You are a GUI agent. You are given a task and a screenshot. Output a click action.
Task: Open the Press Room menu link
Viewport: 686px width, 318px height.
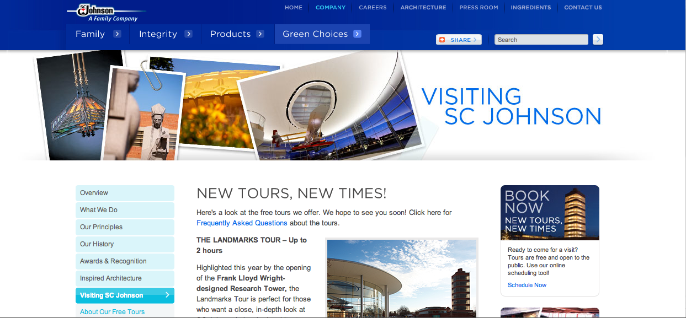[478, 8]
